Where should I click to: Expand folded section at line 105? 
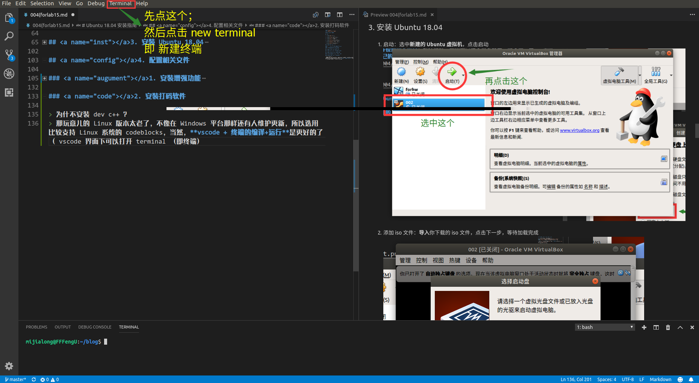click(44, 78)
